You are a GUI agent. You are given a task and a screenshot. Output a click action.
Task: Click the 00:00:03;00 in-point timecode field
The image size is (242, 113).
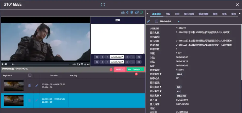click(117, 57)
